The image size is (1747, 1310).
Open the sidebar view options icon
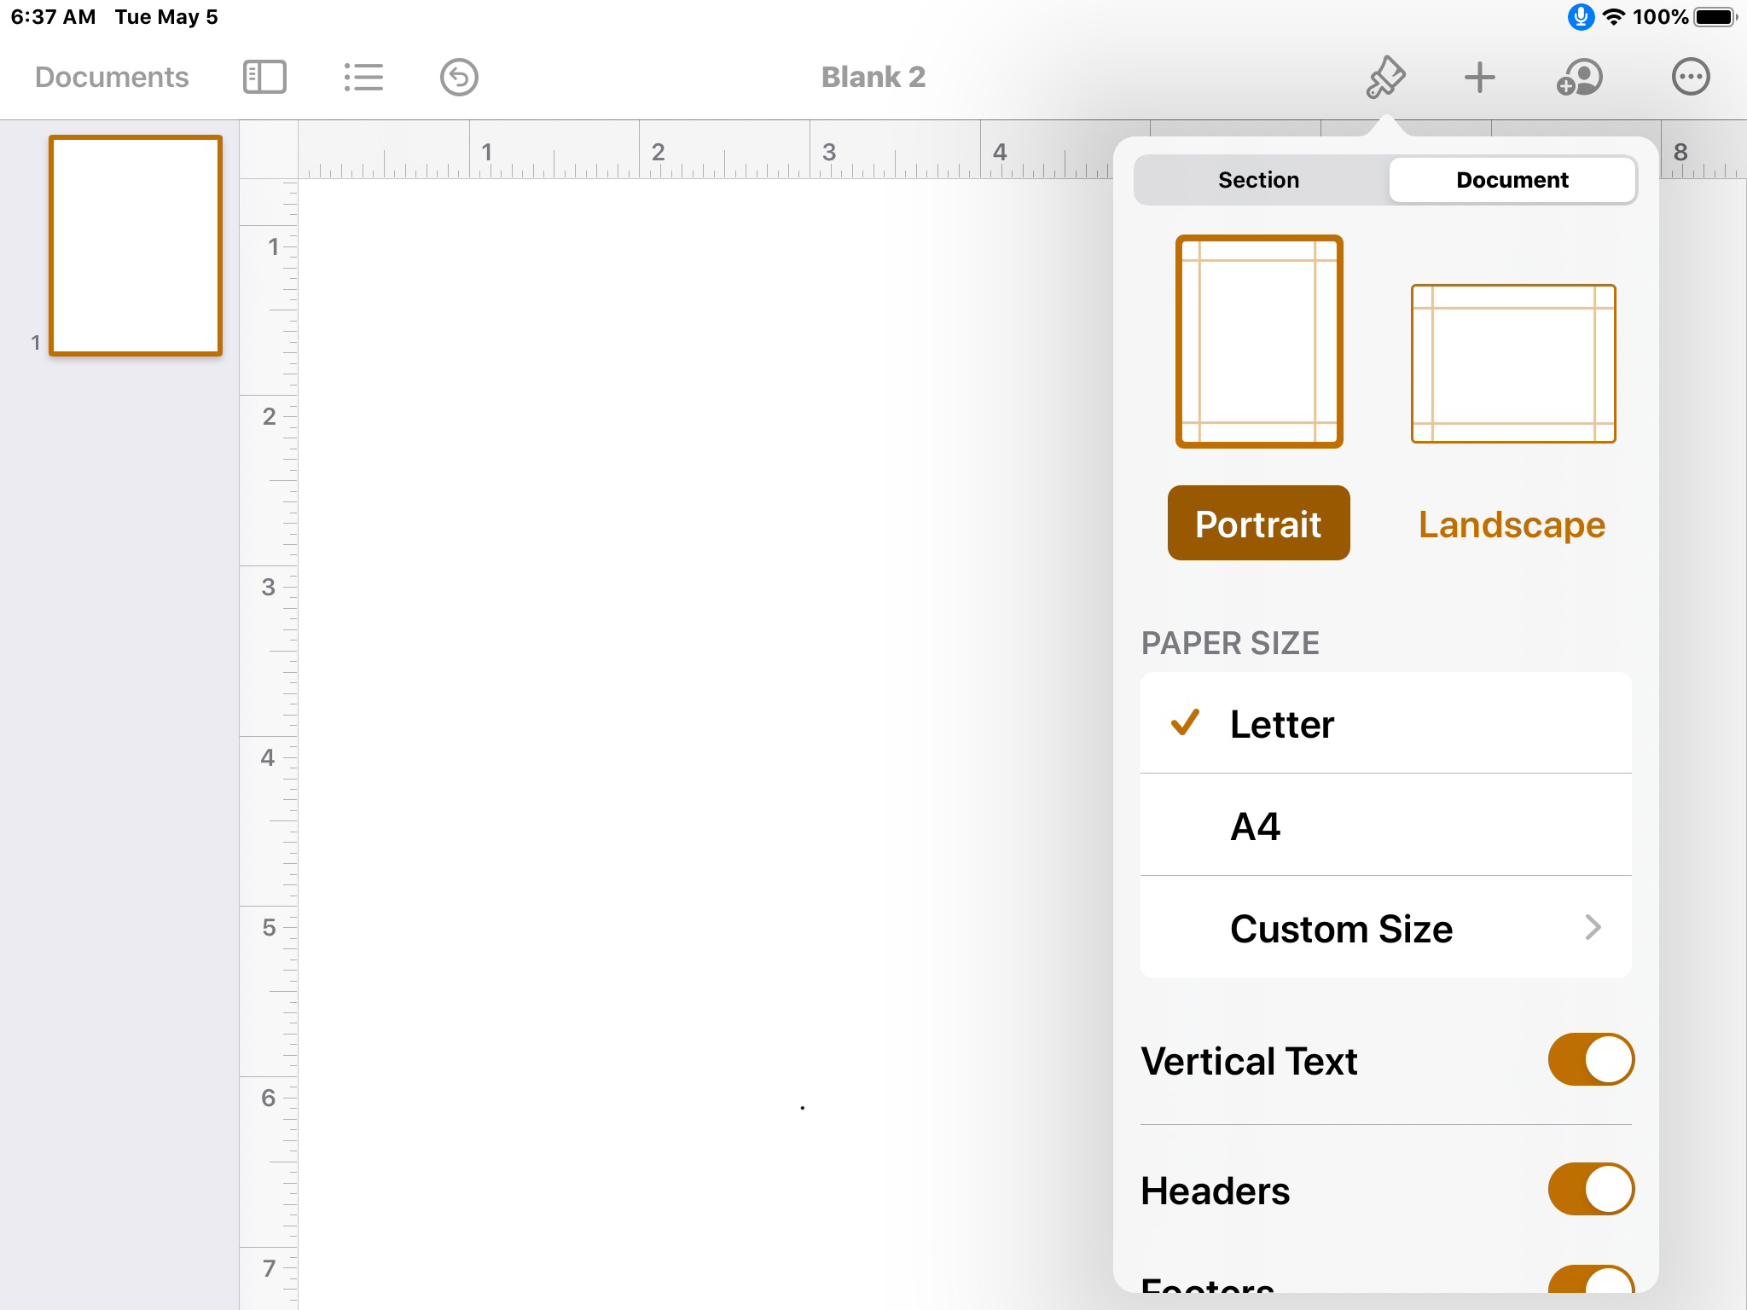tap(264, 78)
